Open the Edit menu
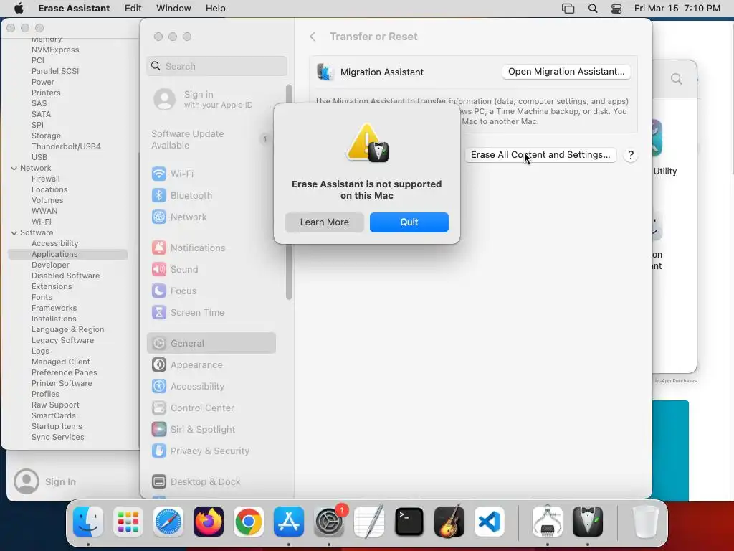734x551 pixels. pos(133,9)
